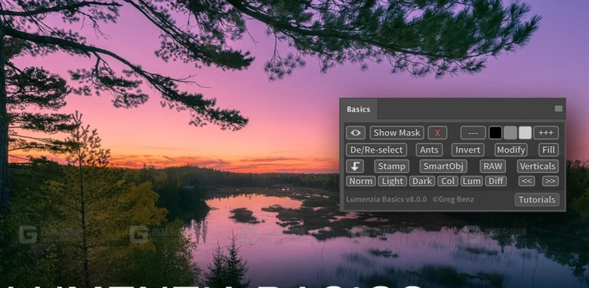This screenshot has height=288, width=589.
Task: Click the ©Greg Benz credit text
Action: (x=453, y=200)
